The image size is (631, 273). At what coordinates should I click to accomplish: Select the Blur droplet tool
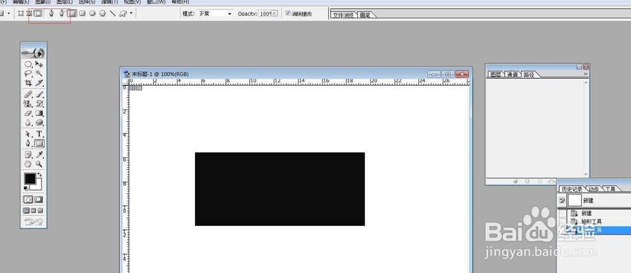(28, 123)
